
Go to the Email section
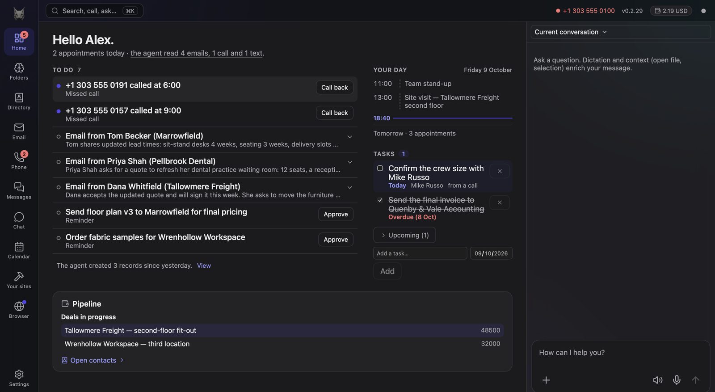[x=19, y=131]
